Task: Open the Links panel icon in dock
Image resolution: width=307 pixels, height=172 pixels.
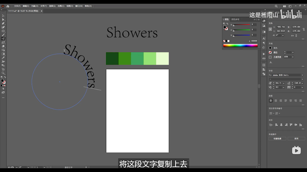Action: (264, 58)
